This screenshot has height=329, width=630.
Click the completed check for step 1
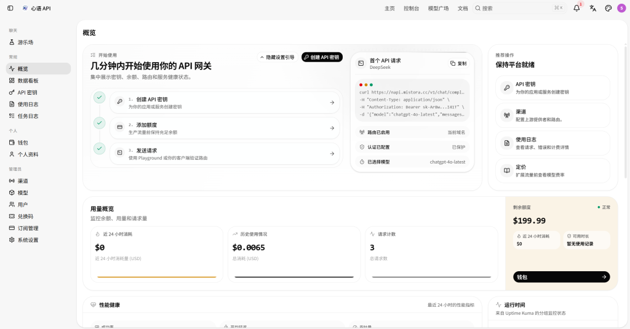point(99,97)
